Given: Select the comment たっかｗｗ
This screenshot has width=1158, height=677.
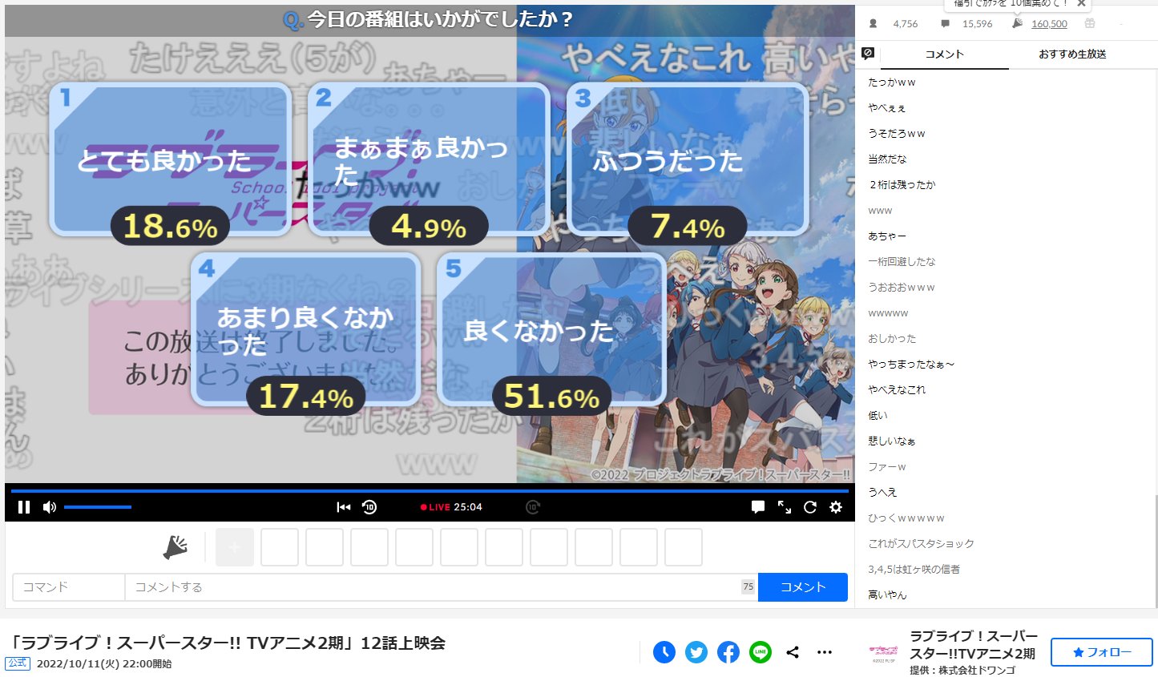Looking at the screenshot, I should coord(892,83).
